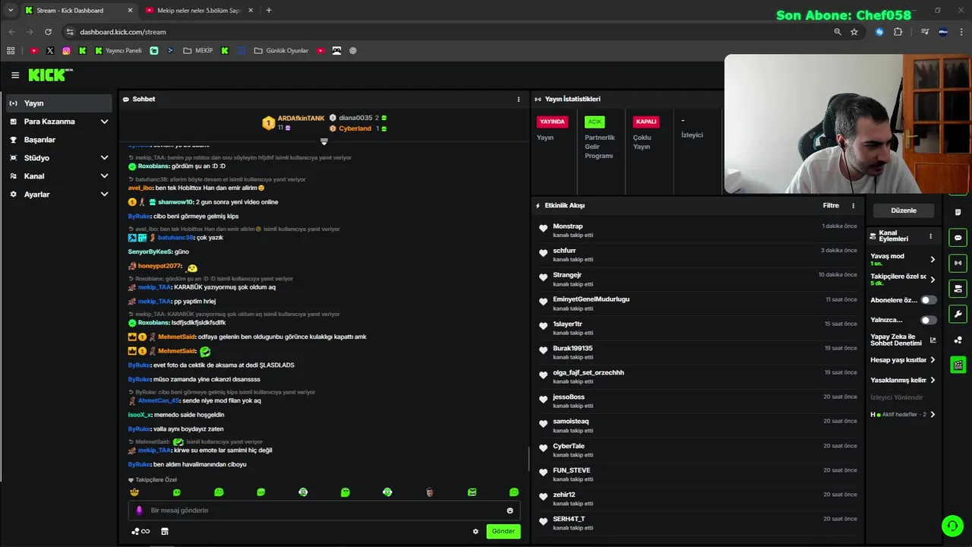The image size is (972, 547).
Task: Click username ARDAfkinTANK in chat leaderboard
Action: tap(301, 119)
